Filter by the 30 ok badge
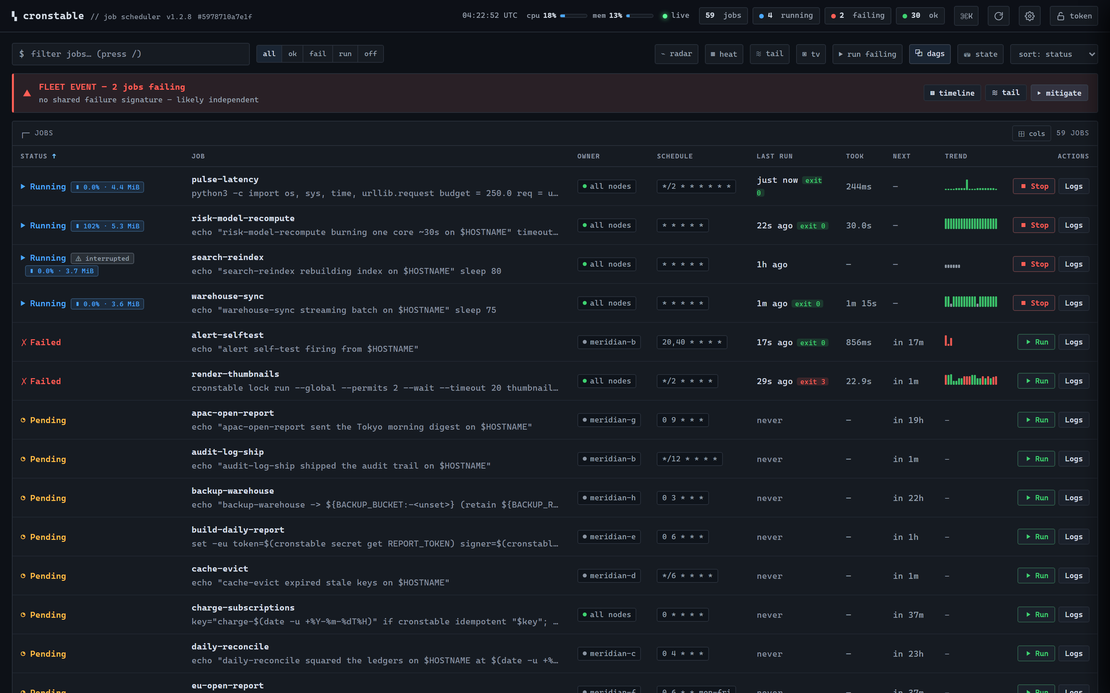1110x693 pixels. coord(920,16)
